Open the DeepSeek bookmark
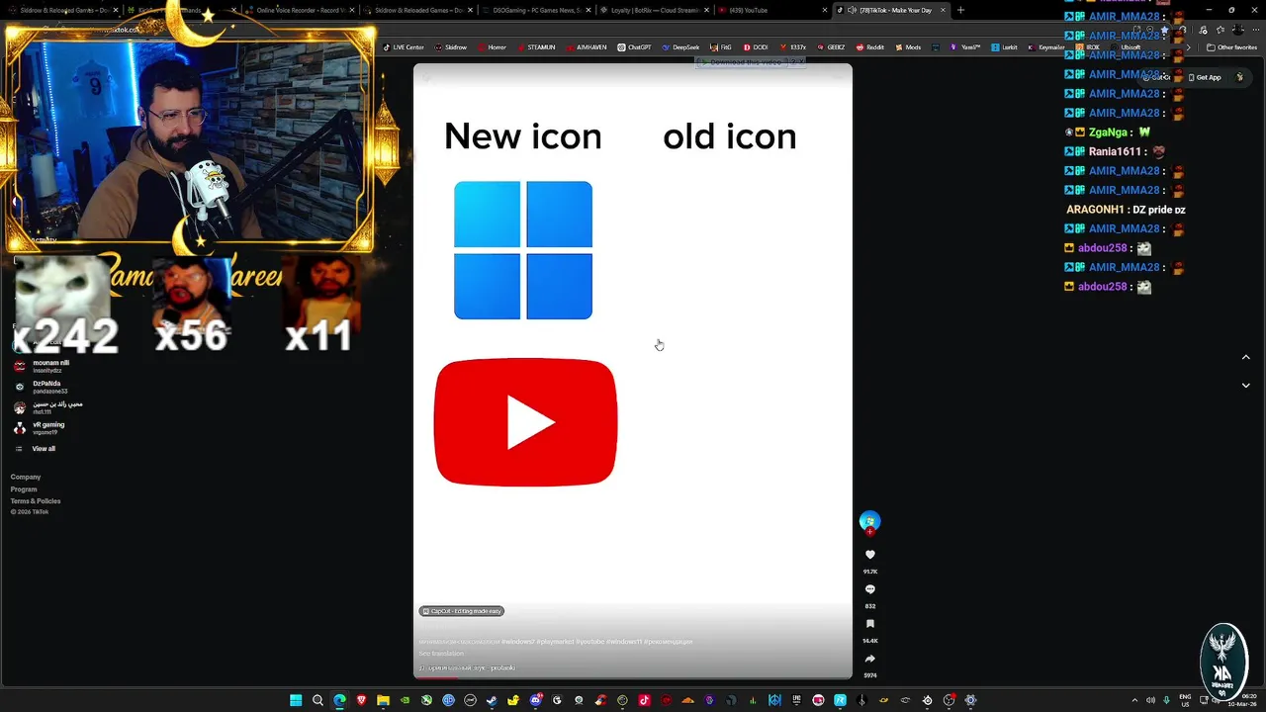The image size is (1266, 712). tap(680, 47)
